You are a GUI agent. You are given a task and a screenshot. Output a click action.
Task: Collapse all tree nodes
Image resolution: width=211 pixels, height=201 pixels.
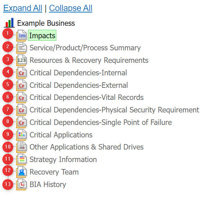(x=71, y=8)
